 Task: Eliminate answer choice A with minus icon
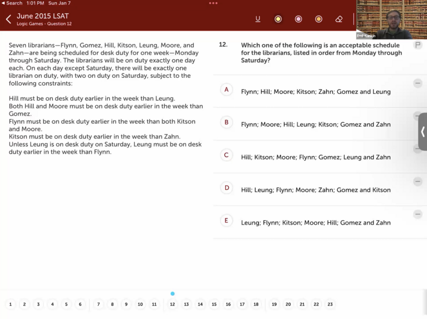click(418, 83)
